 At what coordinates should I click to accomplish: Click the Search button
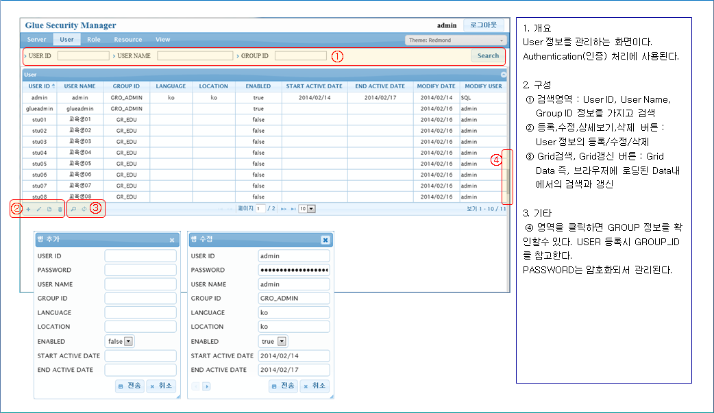(x=488, y=56)
